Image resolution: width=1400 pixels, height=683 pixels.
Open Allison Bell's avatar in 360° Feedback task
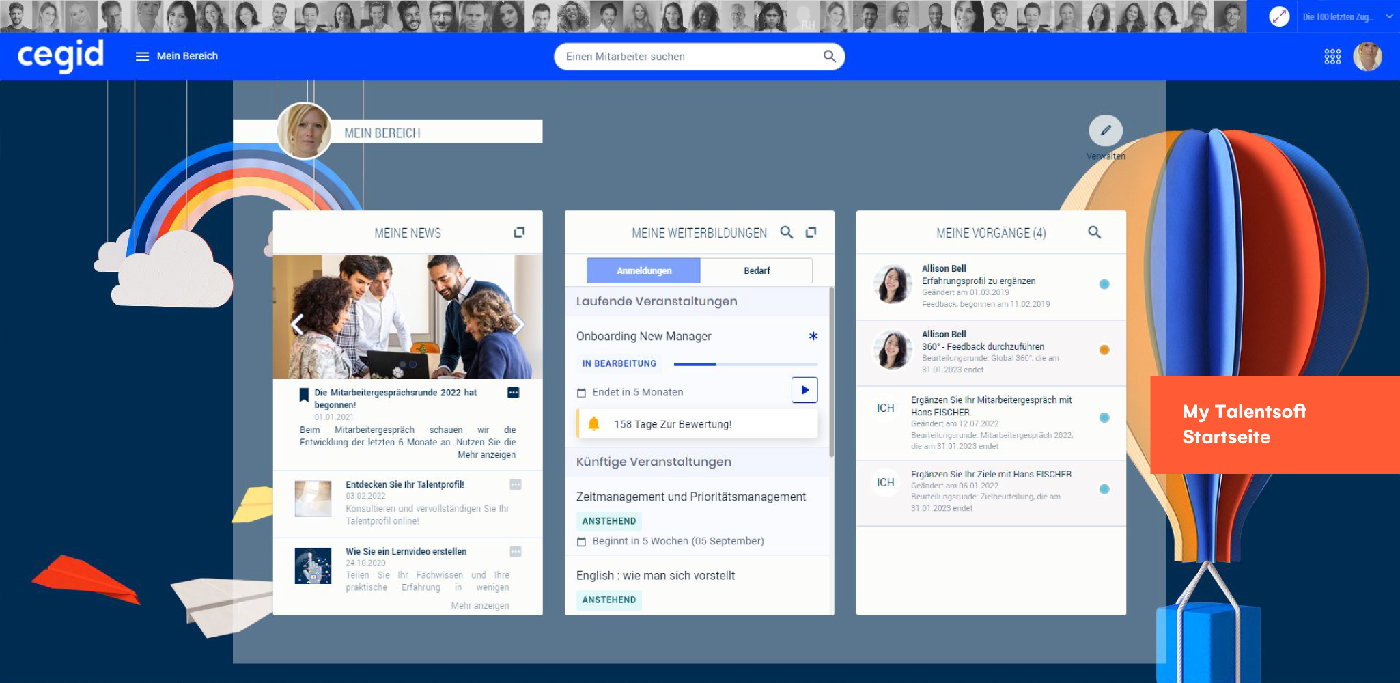click(893, 350)
